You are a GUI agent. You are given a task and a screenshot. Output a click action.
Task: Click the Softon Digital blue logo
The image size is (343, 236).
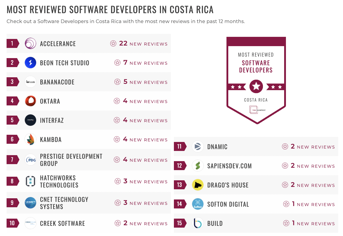197,204
